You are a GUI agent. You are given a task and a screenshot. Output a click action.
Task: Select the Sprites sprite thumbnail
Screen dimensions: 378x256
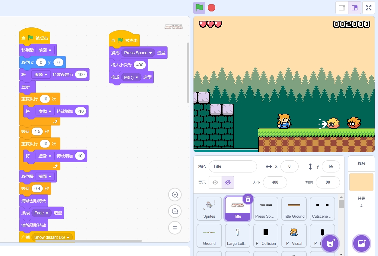click(209, 209)
